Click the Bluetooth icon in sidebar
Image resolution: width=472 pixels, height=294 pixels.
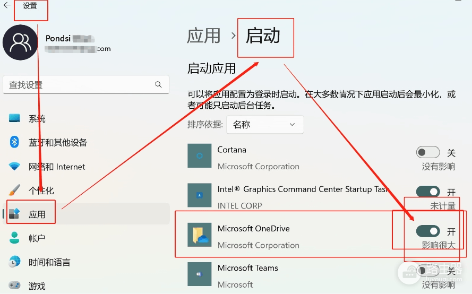(x=14, y=142)
